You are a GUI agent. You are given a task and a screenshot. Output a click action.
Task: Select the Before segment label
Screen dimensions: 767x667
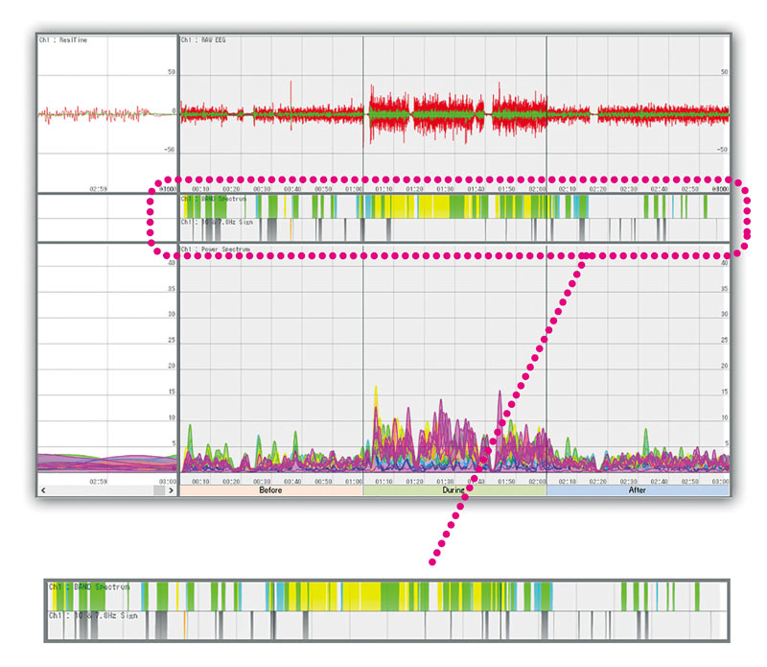(x=270, y=490)
